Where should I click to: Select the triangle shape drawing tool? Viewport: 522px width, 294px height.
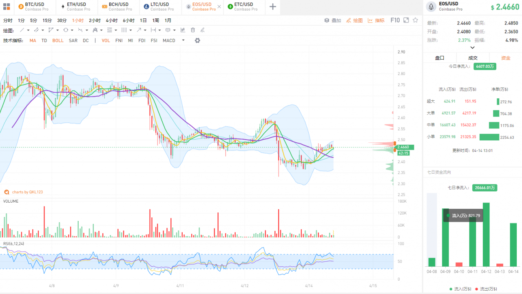click(51, 30)
